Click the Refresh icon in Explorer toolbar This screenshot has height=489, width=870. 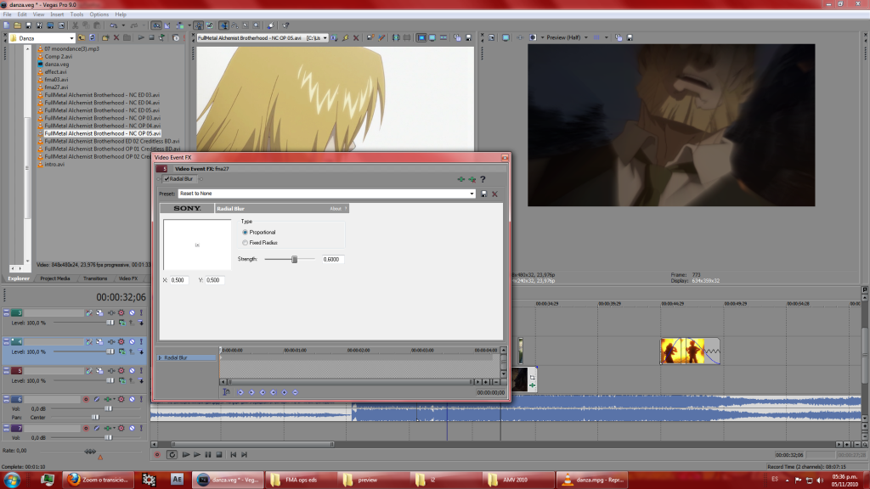pyautogui.click(x=93, y=37)
